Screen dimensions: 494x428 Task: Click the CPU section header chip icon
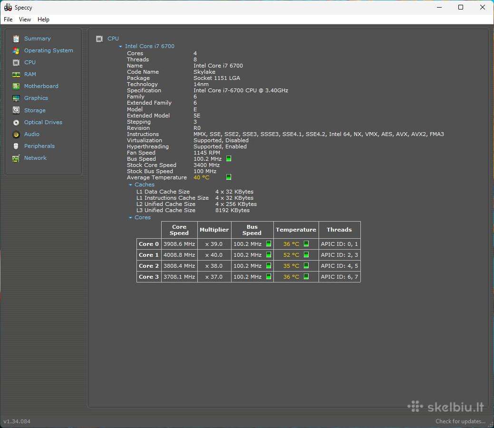[99, 39]
